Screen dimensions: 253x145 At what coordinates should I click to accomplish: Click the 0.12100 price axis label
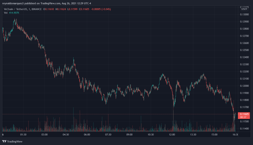[244, 79]
